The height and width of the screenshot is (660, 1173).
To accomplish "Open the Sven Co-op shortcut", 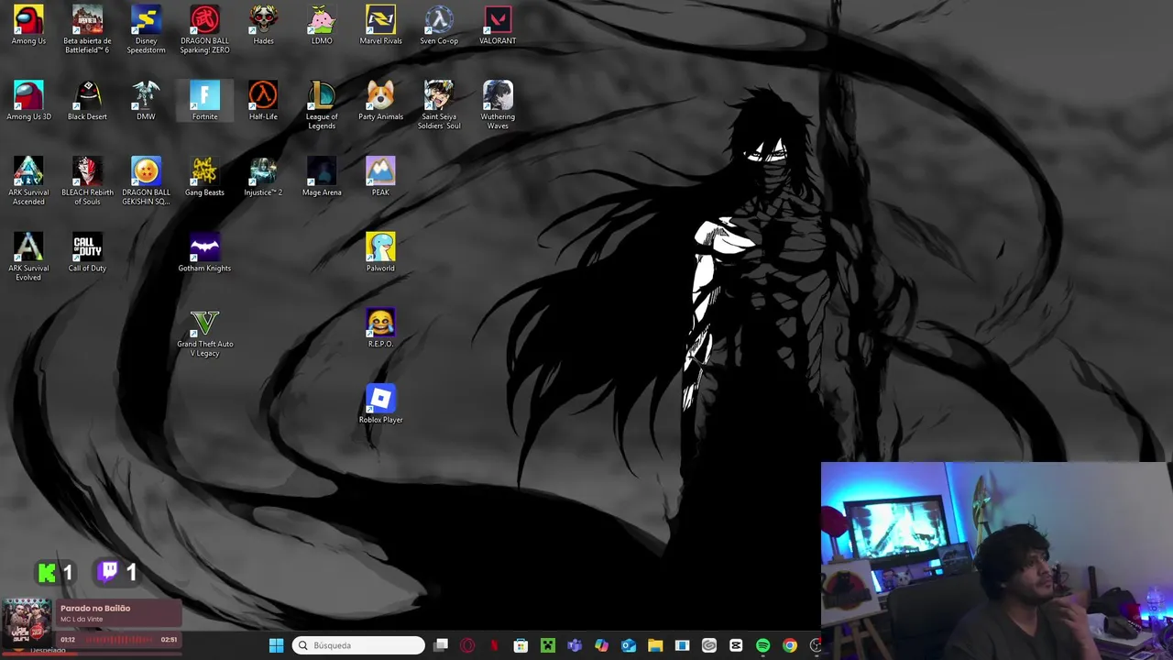I will coord(439,26).
